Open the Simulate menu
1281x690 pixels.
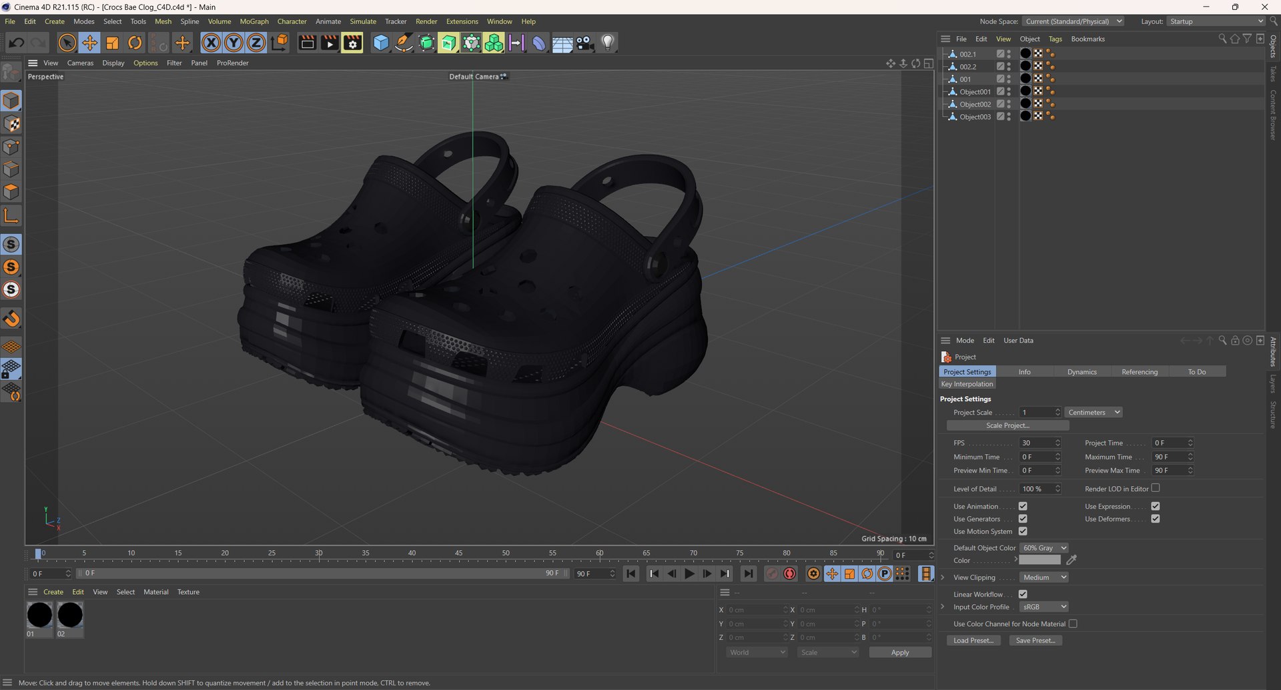coord(363,21)
